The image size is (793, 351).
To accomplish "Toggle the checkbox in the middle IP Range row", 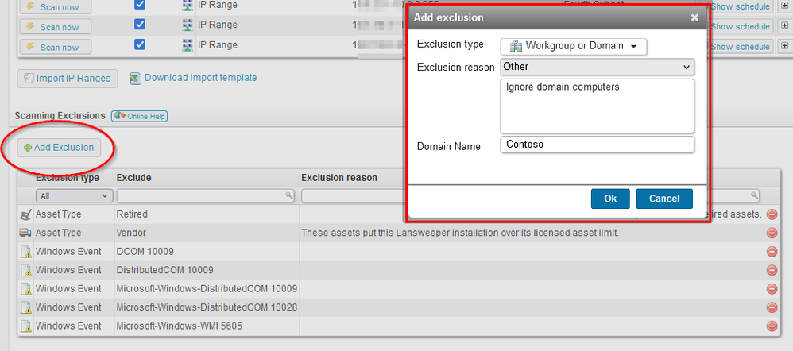I will 140,25.
